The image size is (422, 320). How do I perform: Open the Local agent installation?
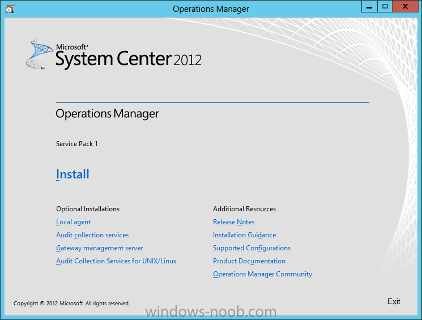pyautogui.click(x=73, y=222)
